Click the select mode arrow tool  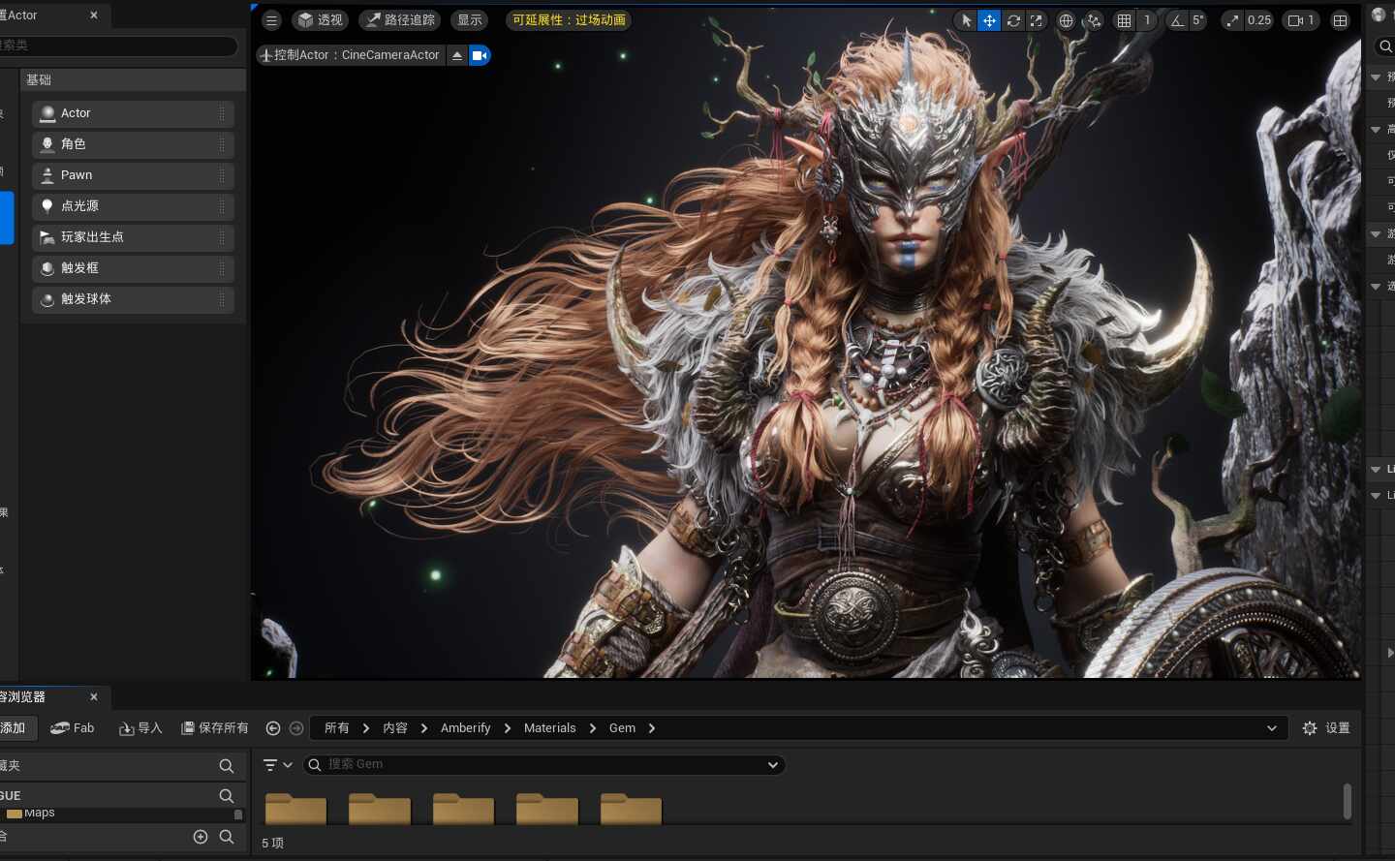966,20
